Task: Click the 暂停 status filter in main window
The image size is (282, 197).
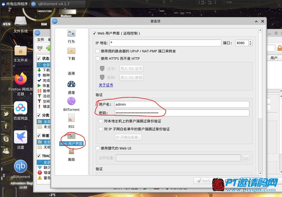Action: pos(44,91)
